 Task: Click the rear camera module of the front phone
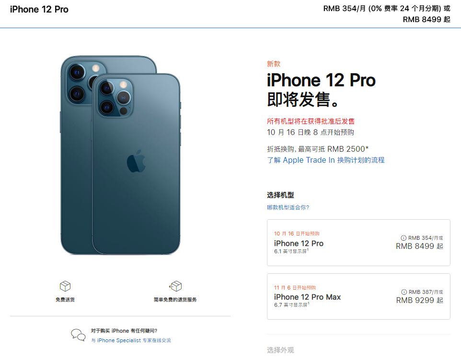pyautogui.click(x=115, y=98)
